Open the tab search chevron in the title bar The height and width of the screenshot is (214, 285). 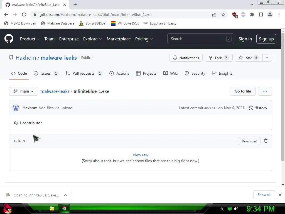(x=252, y=5)
